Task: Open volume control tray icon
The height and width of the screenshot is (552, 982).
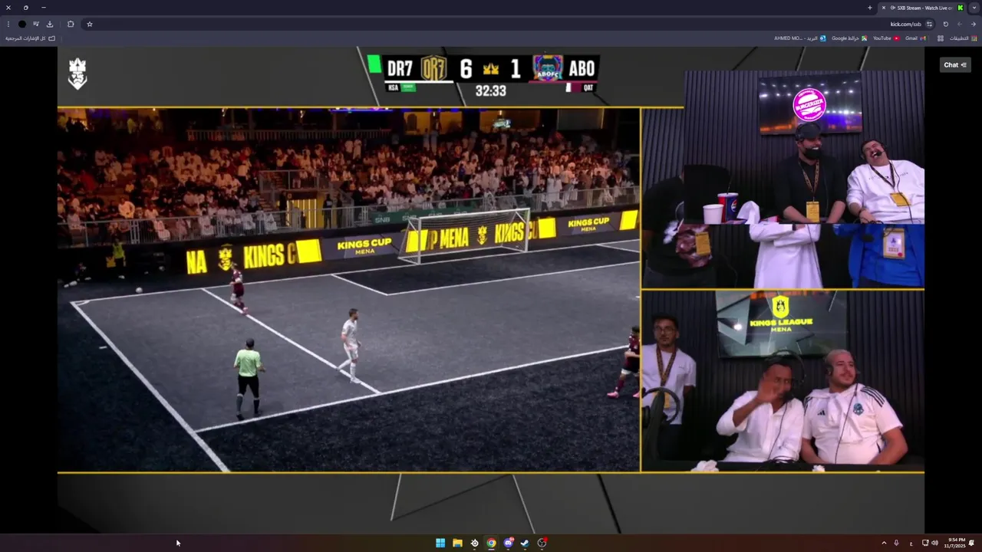Action: (x=934, y=543)
